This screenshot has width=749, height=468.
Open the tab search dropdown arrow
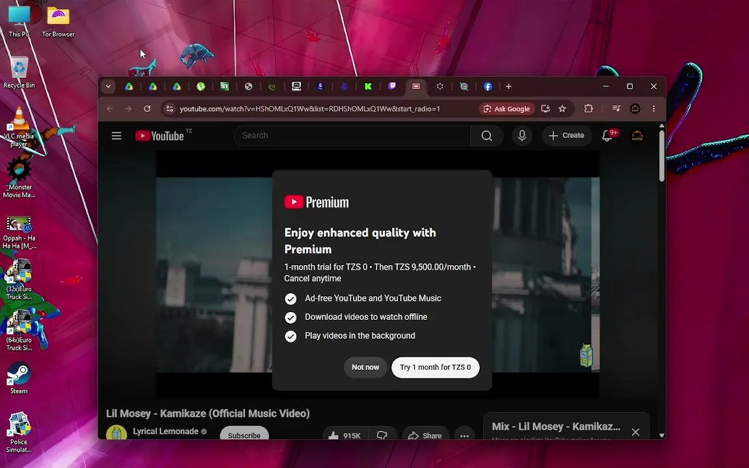click(108, 86)
